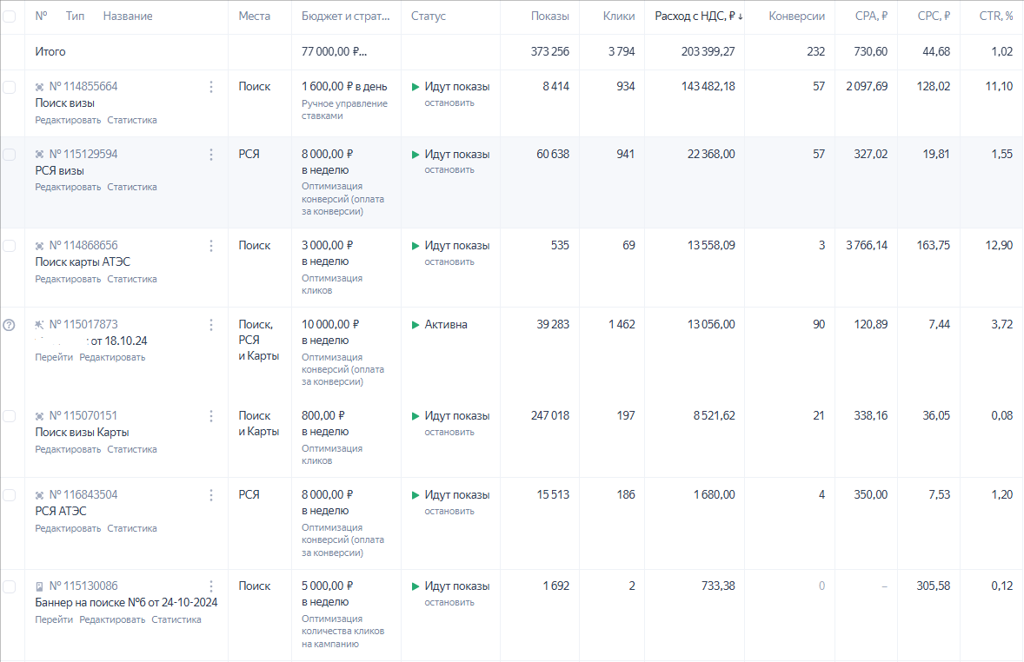Click the campaign type icon beside № 114868656
This screenshot has height=662, width=1024.
pos(40,246)
